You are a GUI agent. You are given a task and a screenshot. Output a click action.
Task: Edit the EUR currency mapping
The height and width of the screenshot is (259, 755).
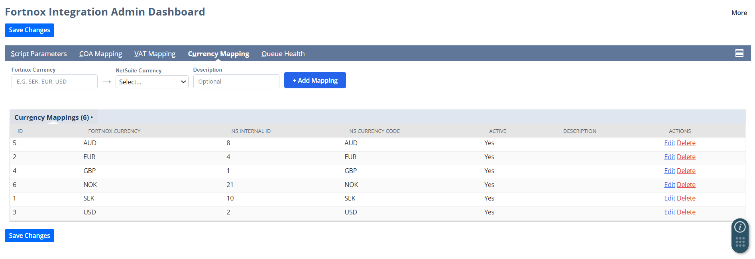[x=669, y=157]
